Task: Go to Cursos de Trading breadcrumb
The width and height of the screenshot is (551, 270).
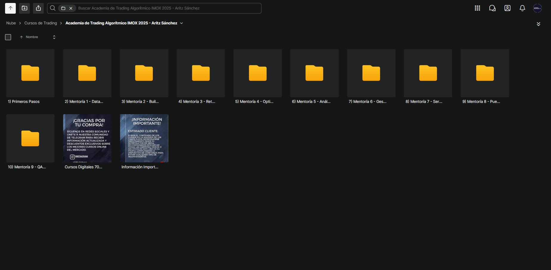Action: (x=41, y=23)
